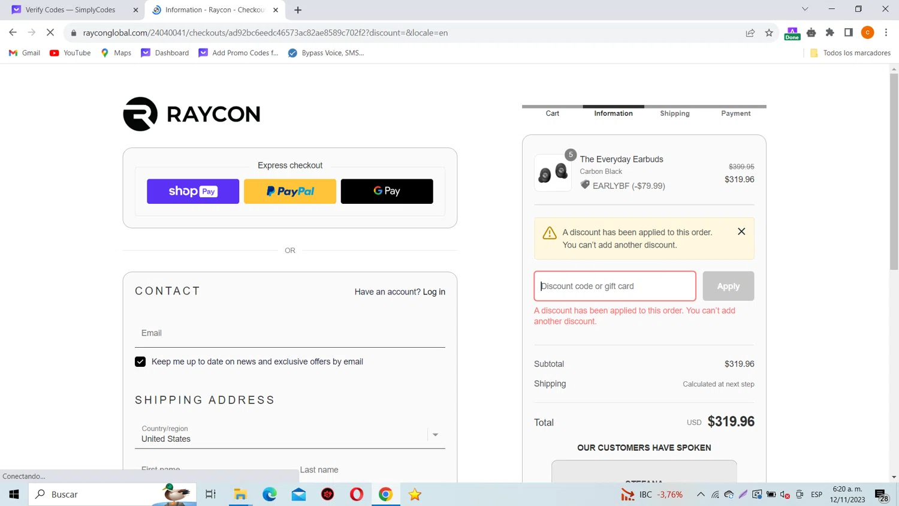Screen dimensions: 899x506
Task: Stop loading the page
Action: click(x=50, y=32)
